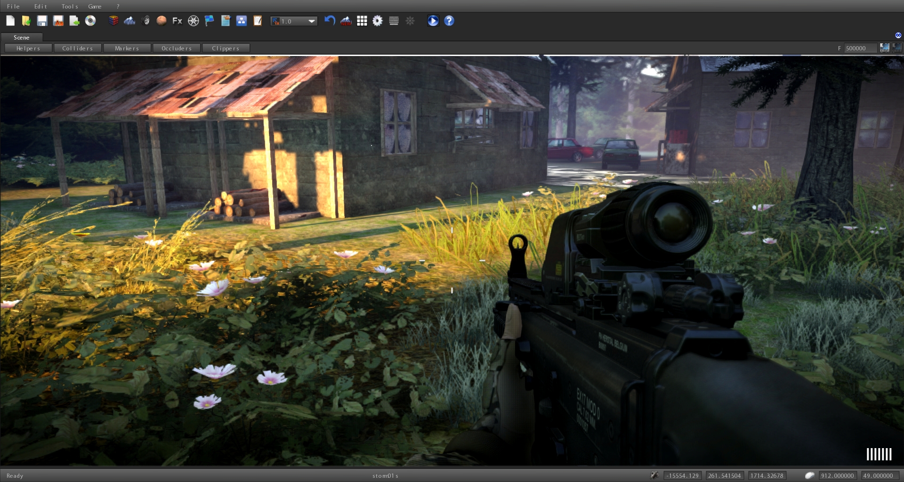The height and width of the screenshot is (482, 904).
Task: Click the mouse icon in status bar
Action: pos(810,475)
